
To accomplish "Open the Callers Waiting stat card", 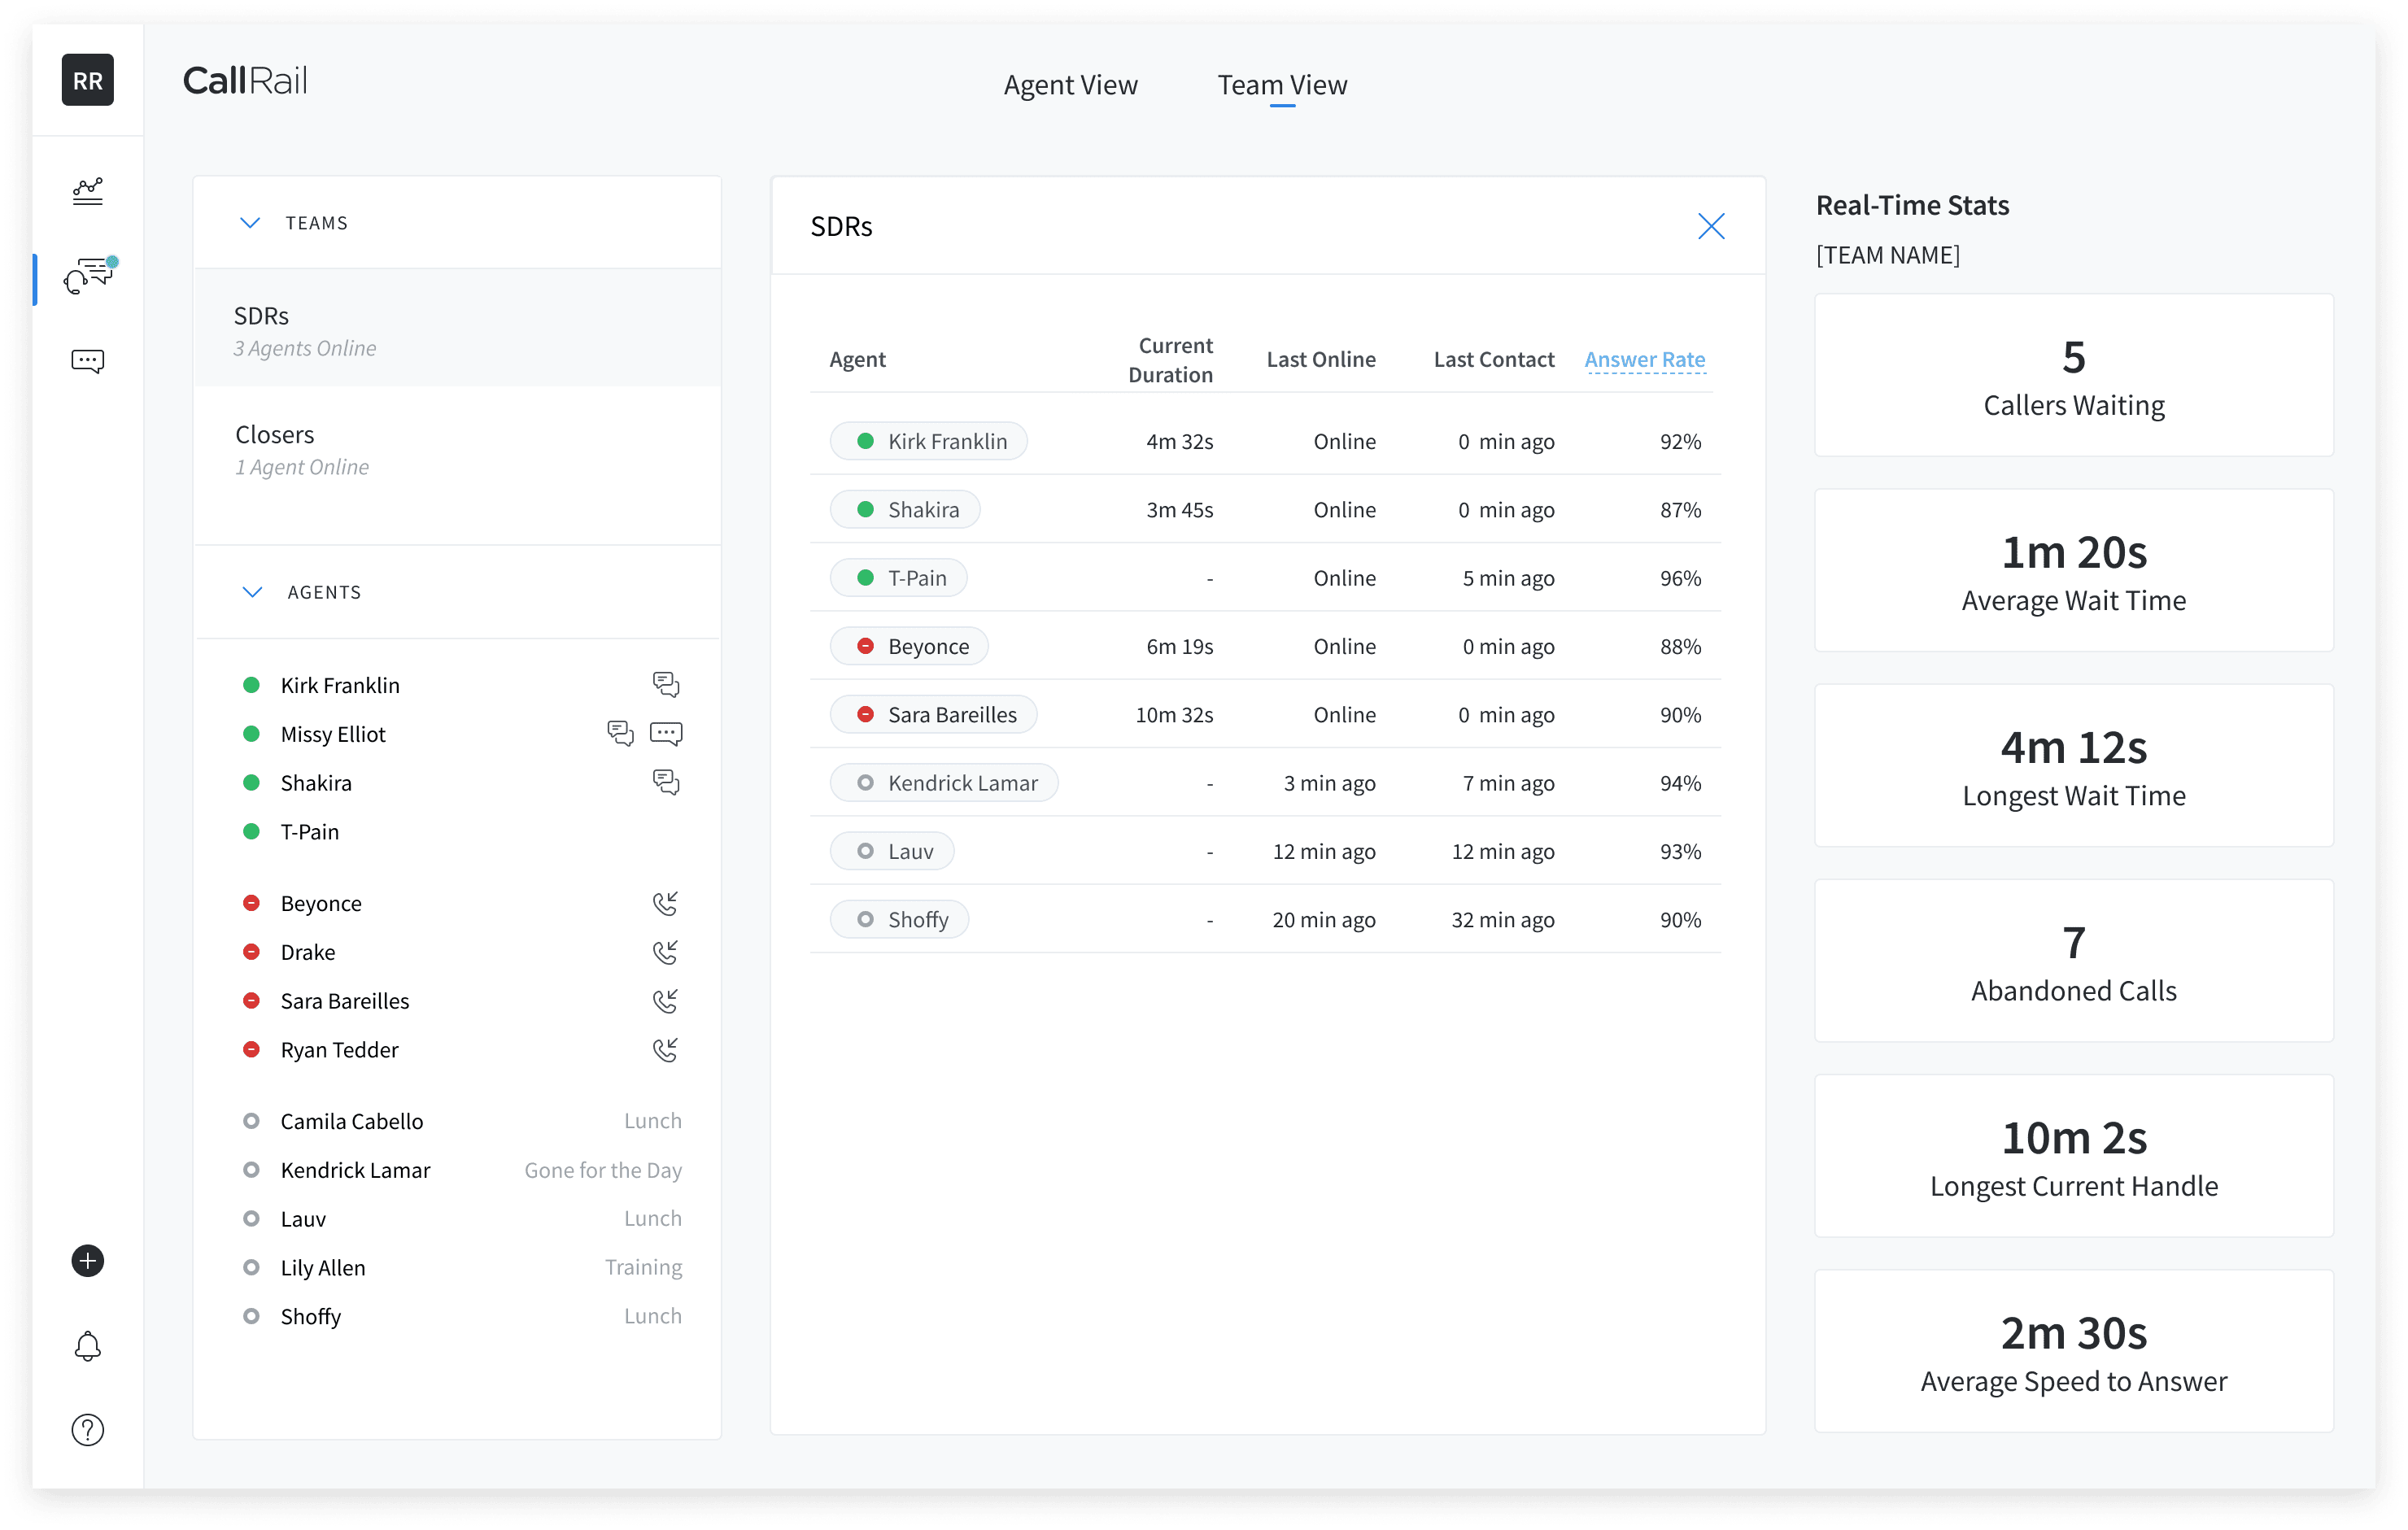I will point(2073,376).
